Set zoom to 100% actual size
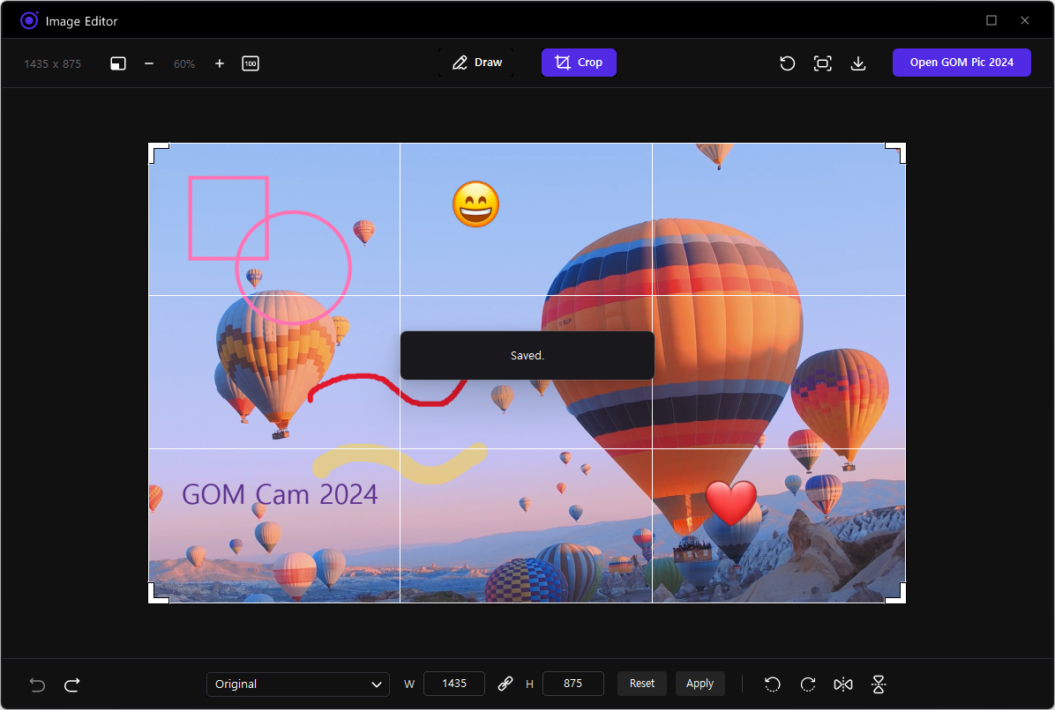 click(251, 63)
